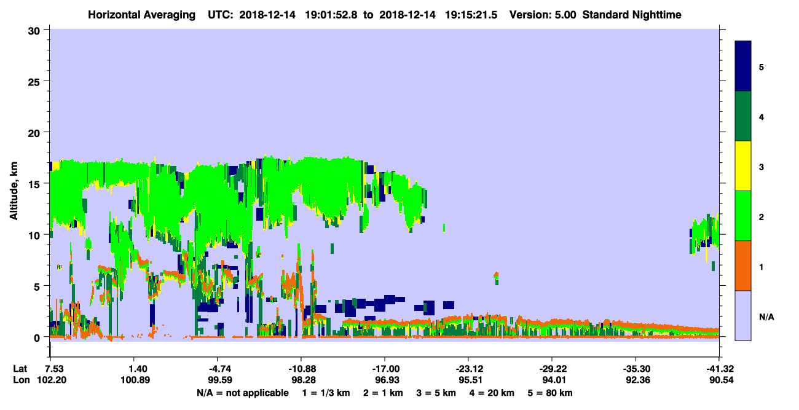Viewport: 799px width, 410px height.
Task: Click the yellow colorbar segment labeled 3
Action: (743, 166)
